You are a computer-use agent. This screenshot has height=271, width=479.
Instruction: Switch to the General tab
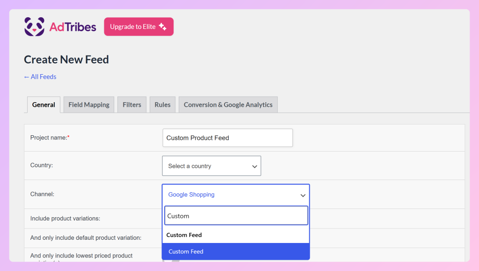point(44,105)
